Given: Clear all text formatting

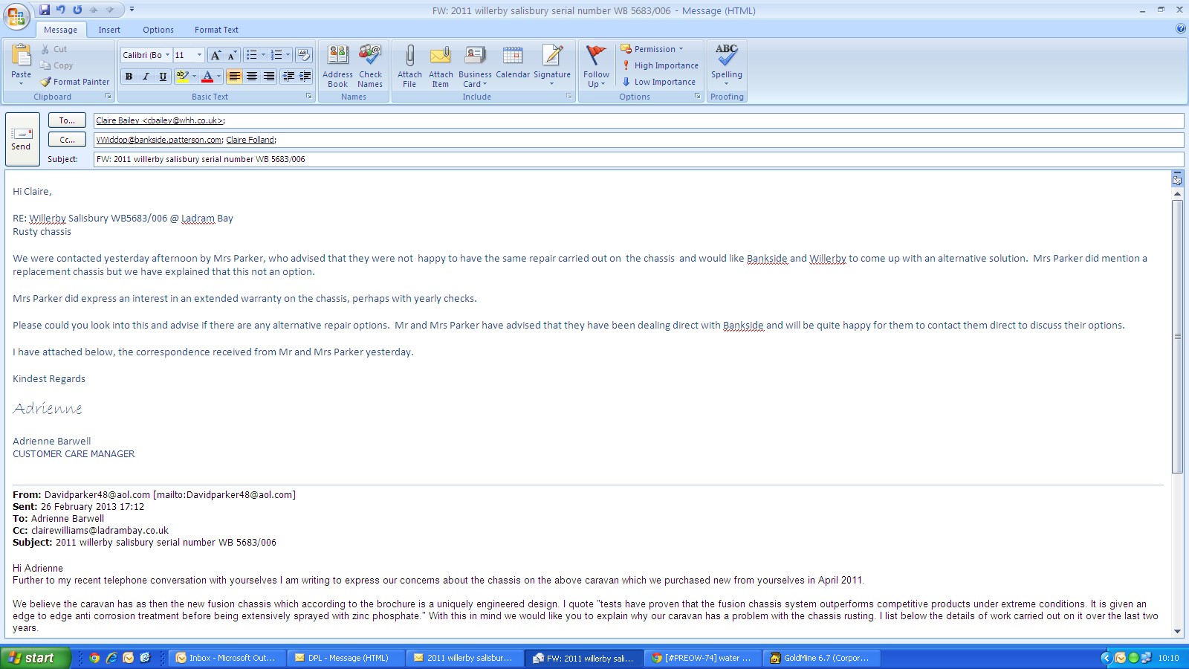Looking at the screenshot, I should tap(303, 55).
